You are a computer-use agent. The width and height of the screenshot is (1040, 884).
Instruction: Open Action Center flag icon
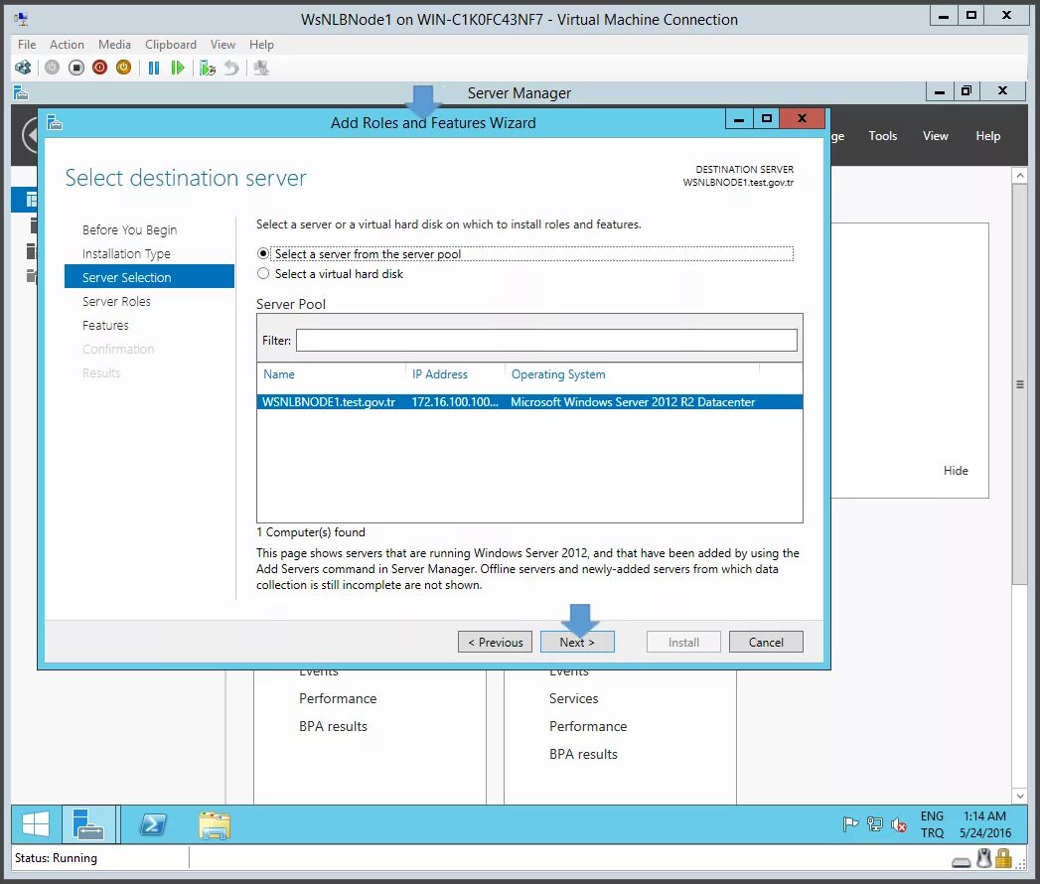click(x=850, y=824)
